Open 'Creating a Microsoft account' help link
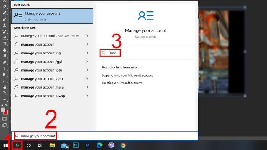This screenshot has height=150, width=267. pyautogui.click(x=122, y=83)
